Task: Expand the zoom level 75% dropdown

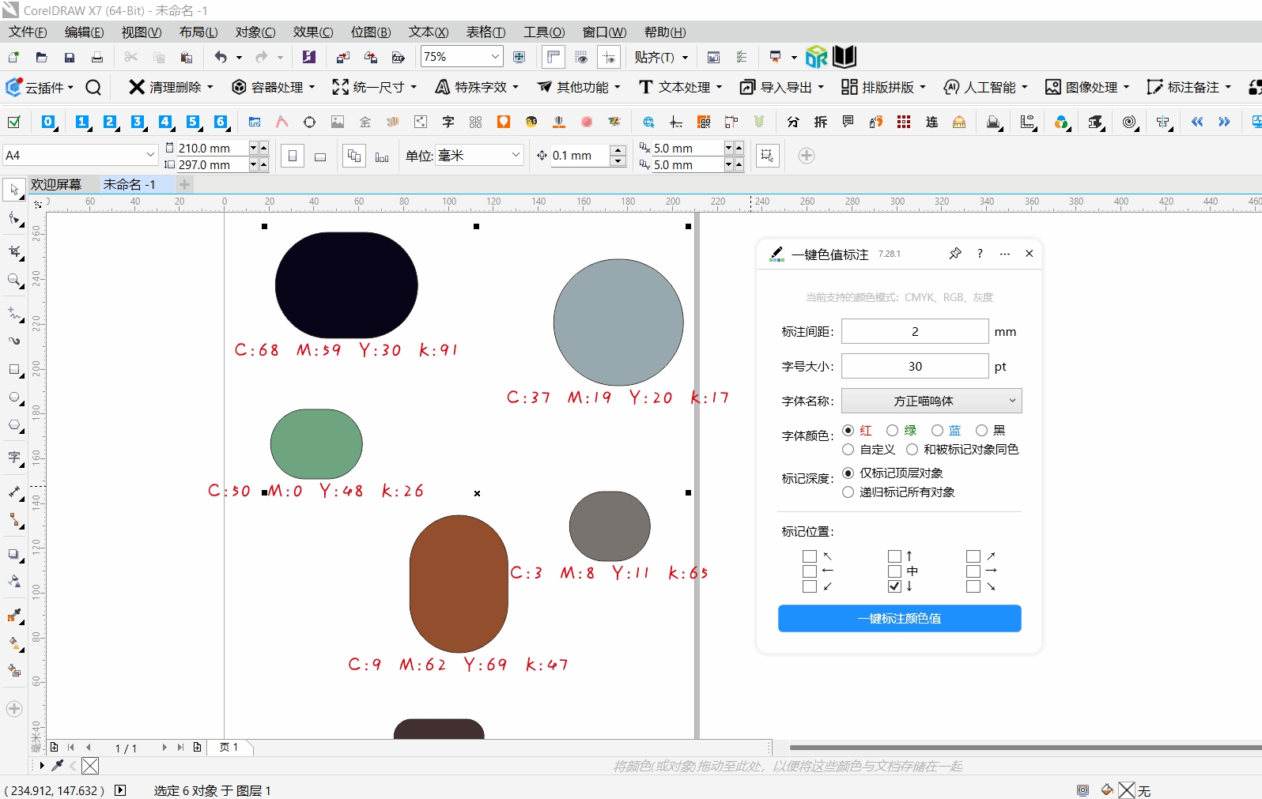Action: point(495,57)
